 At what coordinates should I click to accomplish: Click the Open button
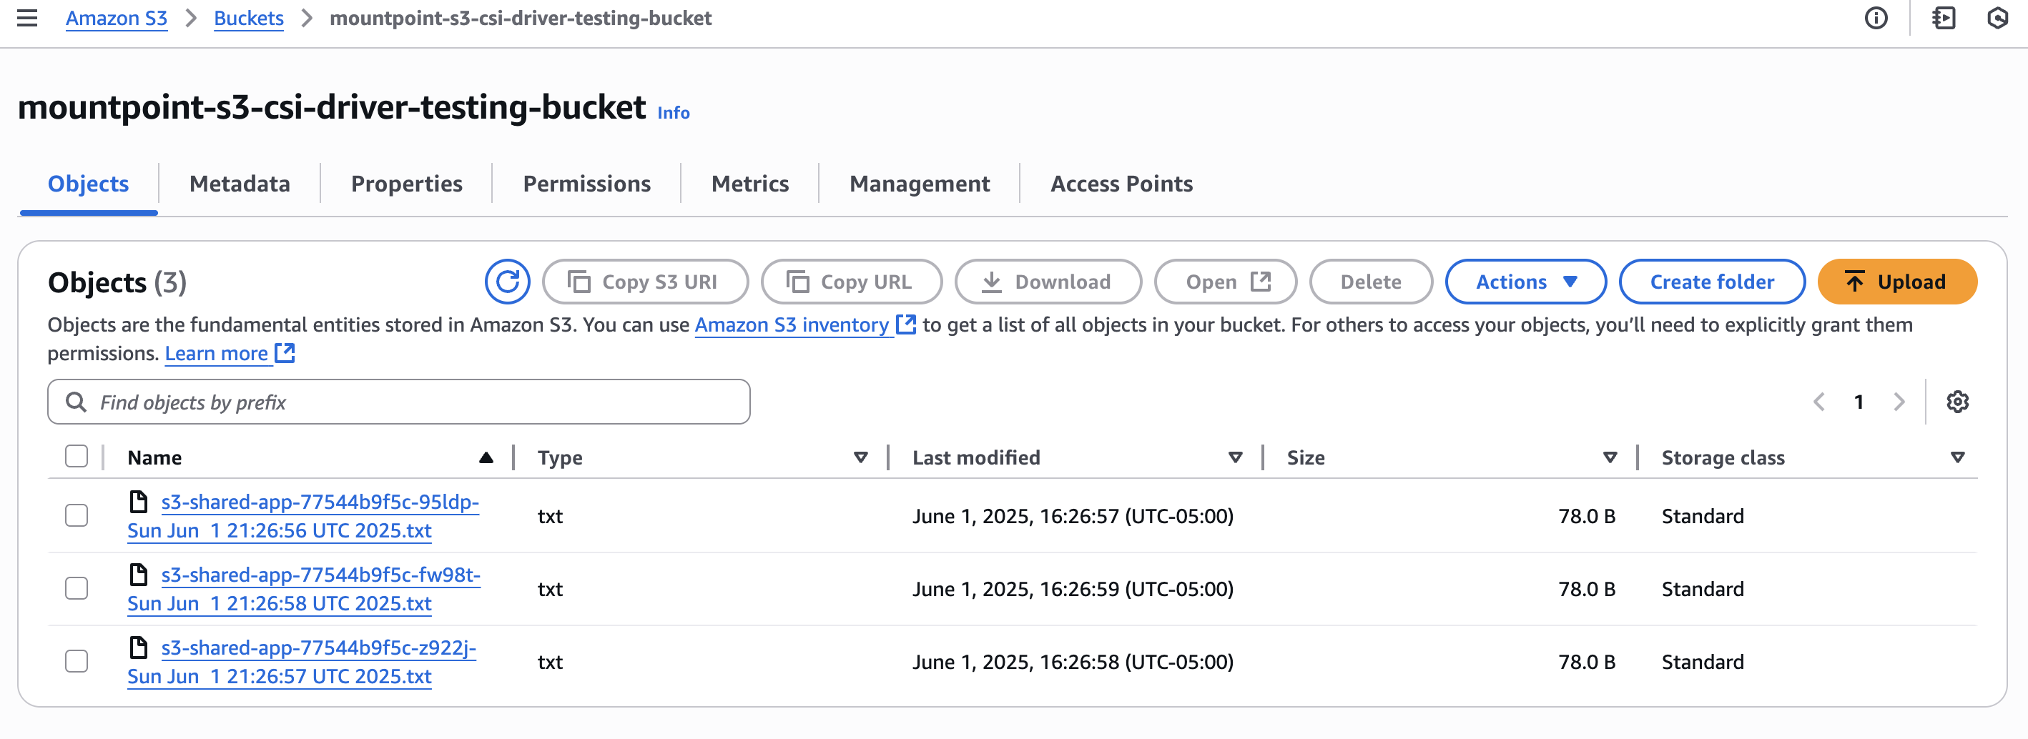[x=1225, y=282]
